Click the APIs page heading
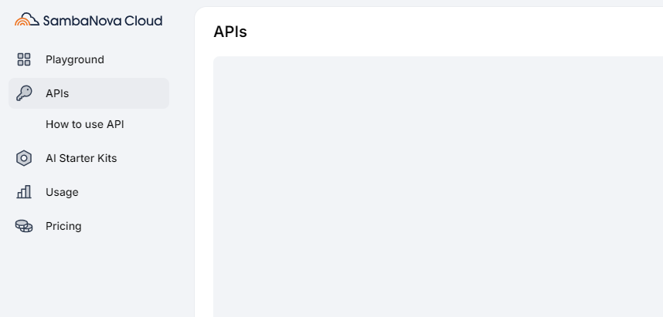 [230, 32]
